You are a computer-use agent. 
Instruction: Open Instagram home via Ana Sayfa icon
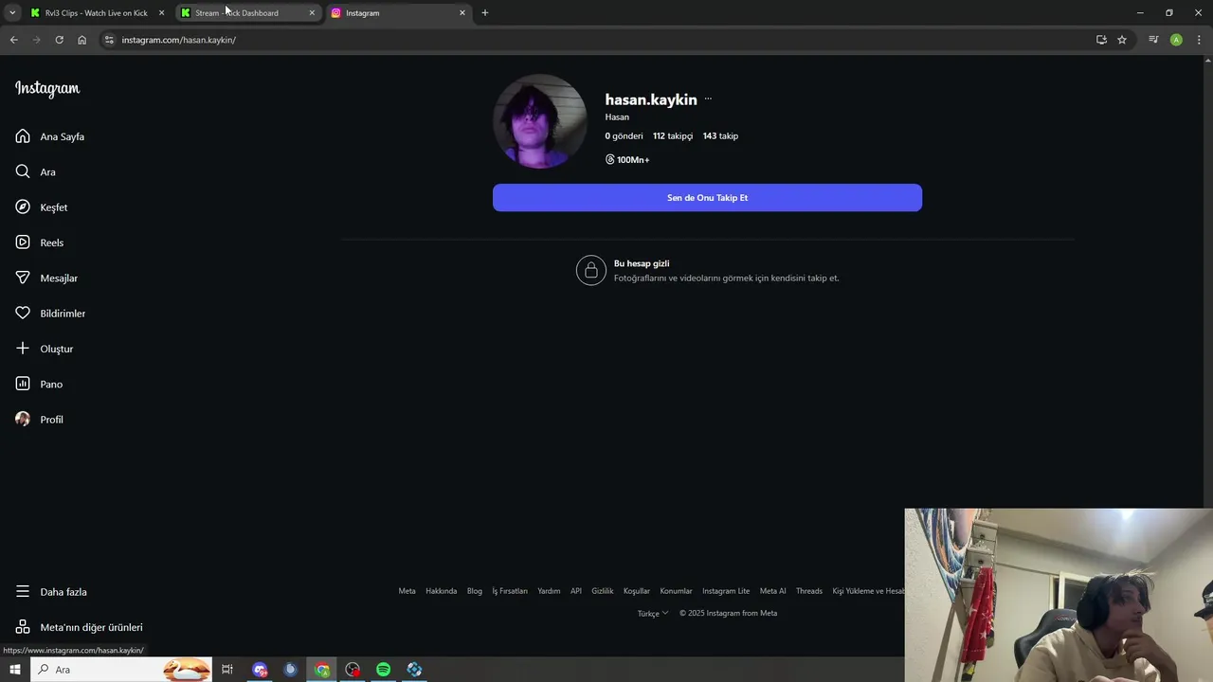(x=23, y=136)
